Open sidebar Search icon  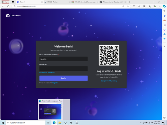[x=164, y=11]
